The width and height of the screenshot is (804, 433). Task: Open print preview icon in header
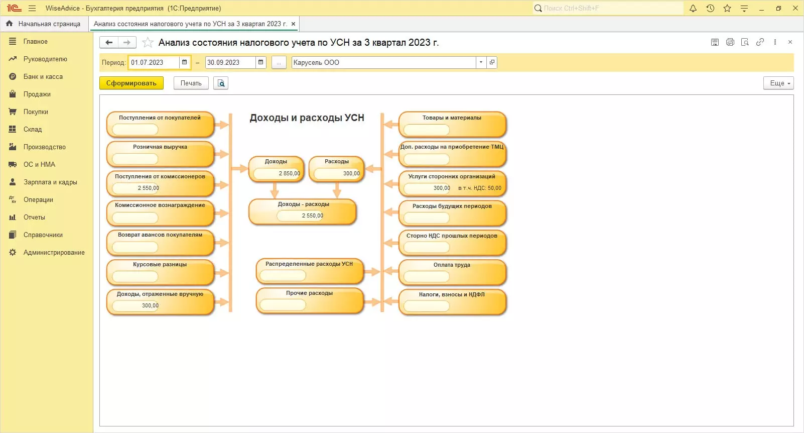pyautogui.click(x=745, y=42)
